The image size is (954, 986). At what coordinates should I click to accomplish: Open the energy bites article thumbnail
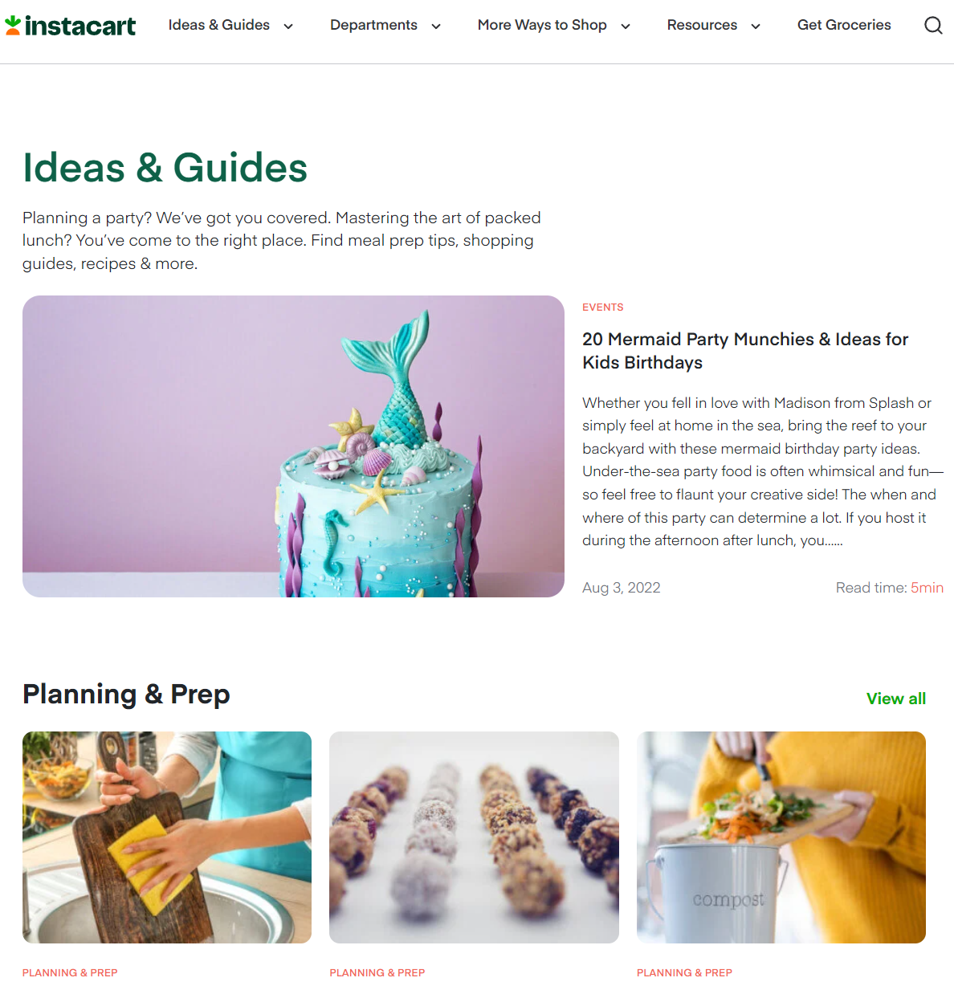click(474, 837)
